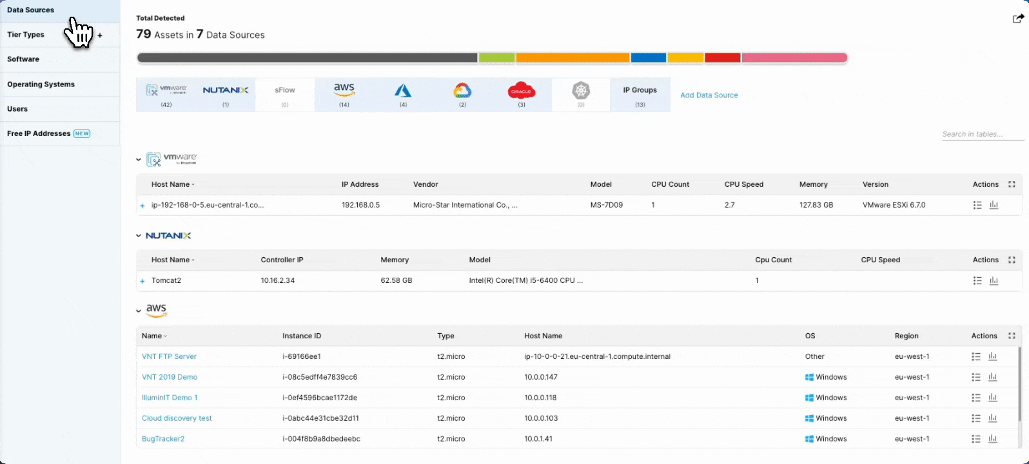Select the Azure data source tile
The height and width of the screenshot is (464, 1029).
coord(403,95)
